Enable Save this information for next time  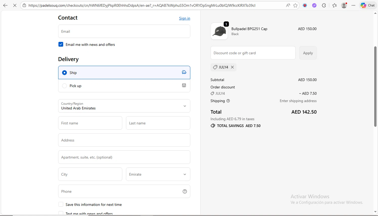61,204
